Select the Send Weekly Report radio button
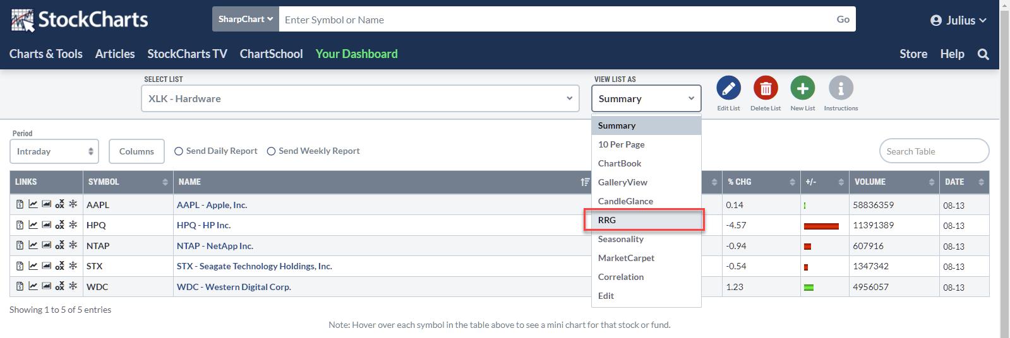 point(271,151)
